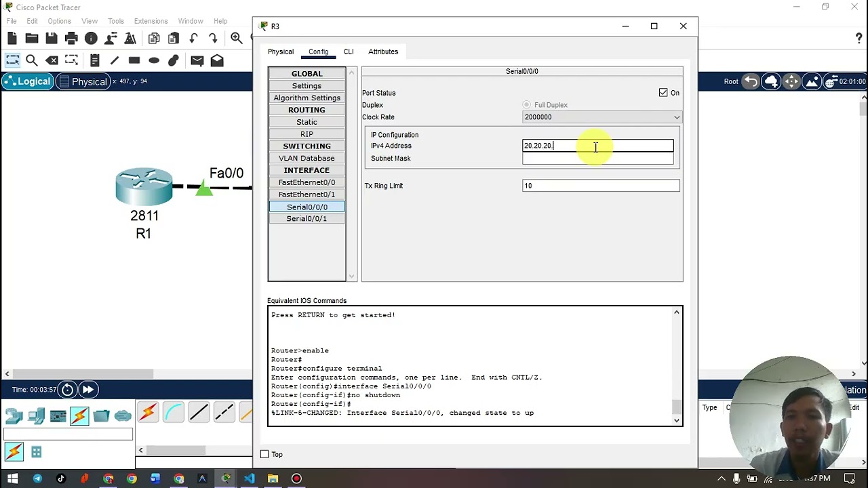Pick the Copper Cross-Over dashed cable

[x=224, y=411]
